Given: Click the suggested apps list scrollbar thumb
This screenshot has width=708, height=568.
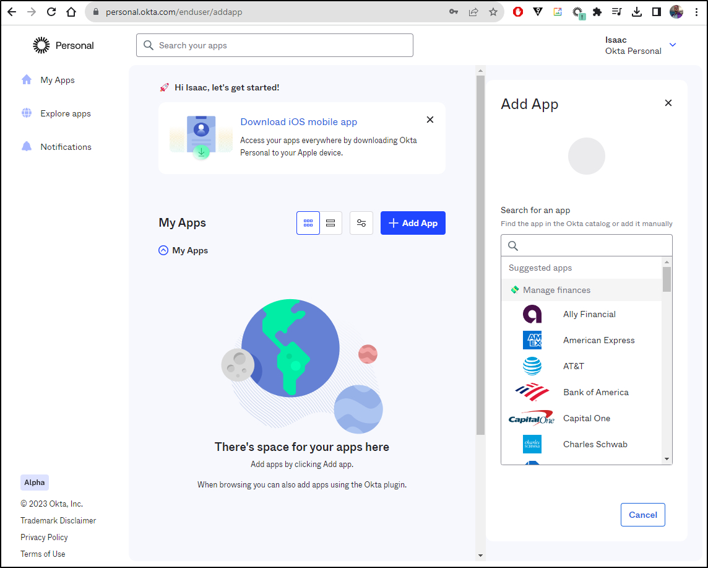Looking at the screenshot, I should [x=667, y=279].
